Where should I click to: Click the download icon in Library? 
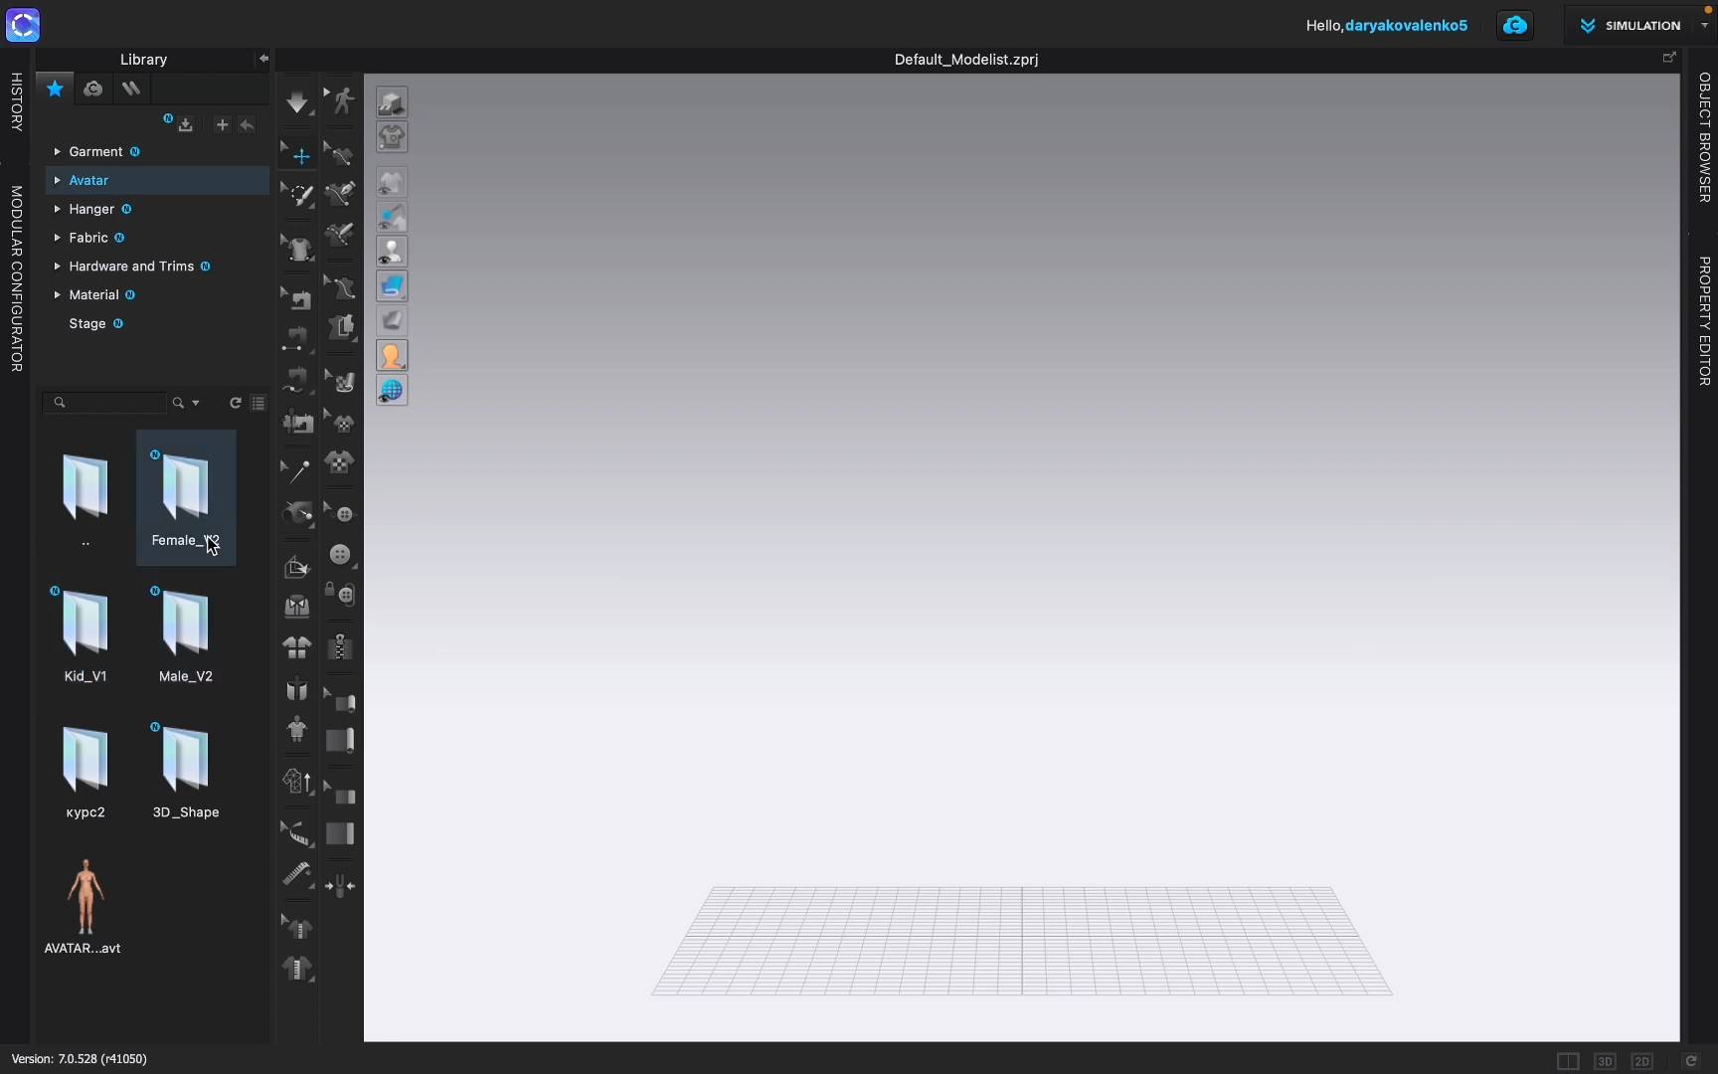(185, 125)
